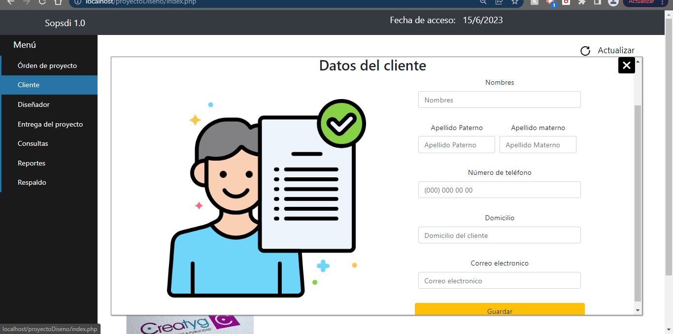
Task: Focus the Apellido Materno text box
Action: click(538, 145)
